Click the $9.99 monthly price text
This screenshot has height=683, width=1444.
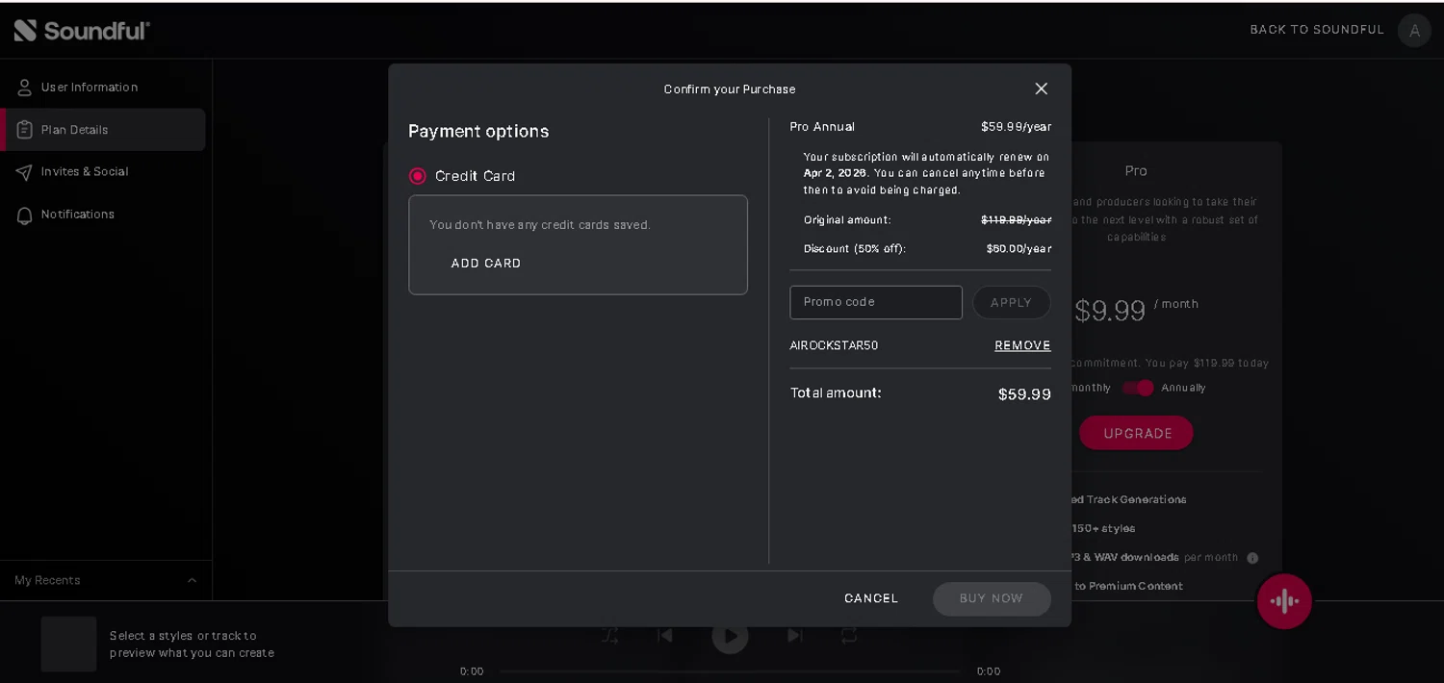(x=1110, y=310)
